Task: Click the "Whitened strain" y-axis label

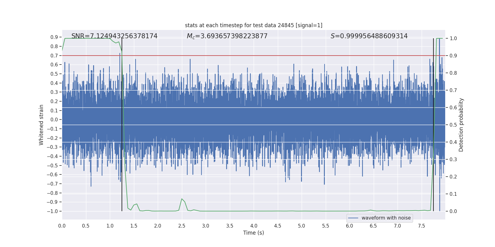Action: tap(41, 125)
